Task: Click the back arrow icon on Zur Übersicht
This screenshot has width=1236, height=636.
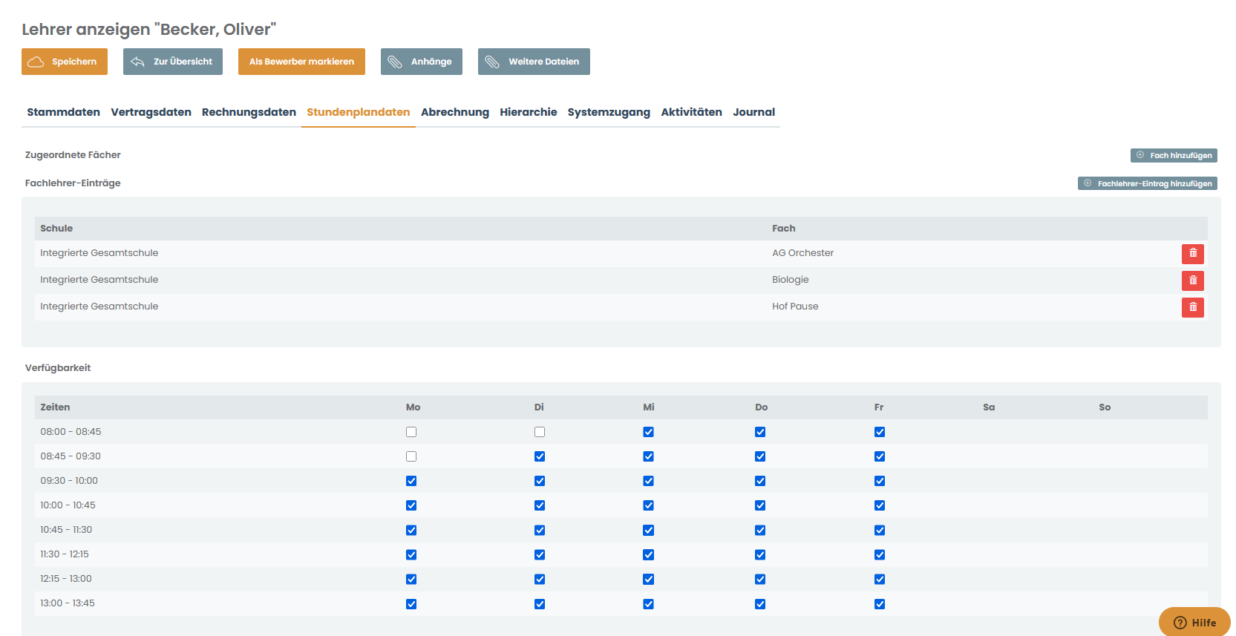Action: pos(137,62)
